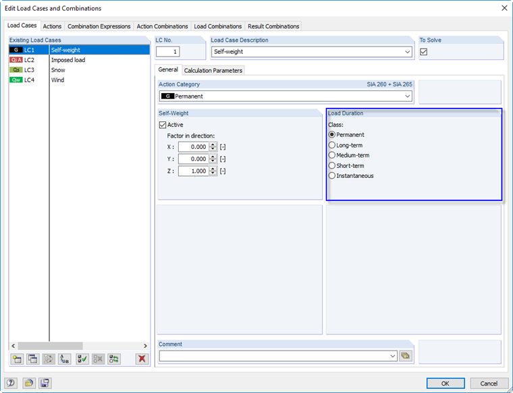Go to the Result Combinations tab

[x=273, y=26]
